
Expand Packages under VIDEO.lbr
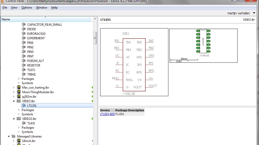[19, 110]
